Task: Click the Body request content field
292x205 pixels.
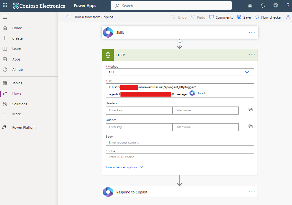Action: click(180, 142)
